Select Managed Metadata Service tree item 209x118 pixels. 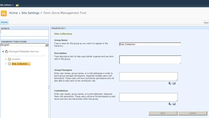tap(24, 52)
